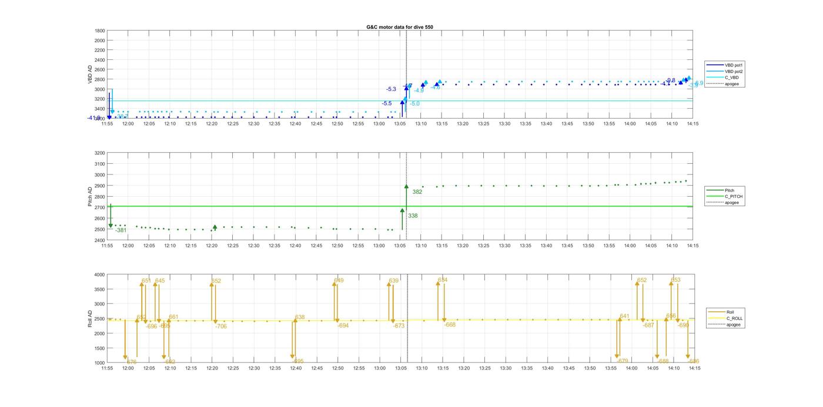Click '13:30' on the Pitch plot time axis
Screen dimensions: 823x407
504,245
